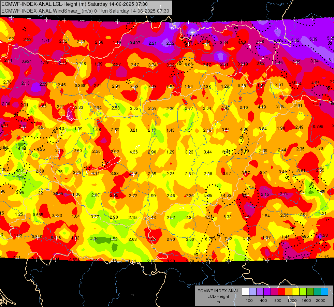The image size is (334, 307).
Task: Click the wind shear value '0.665'
Action: click(38, 215)
